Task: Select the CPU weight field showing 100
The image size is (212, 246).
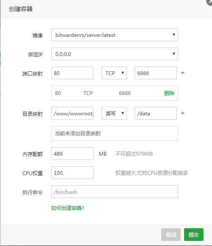Action: [72, 173]
